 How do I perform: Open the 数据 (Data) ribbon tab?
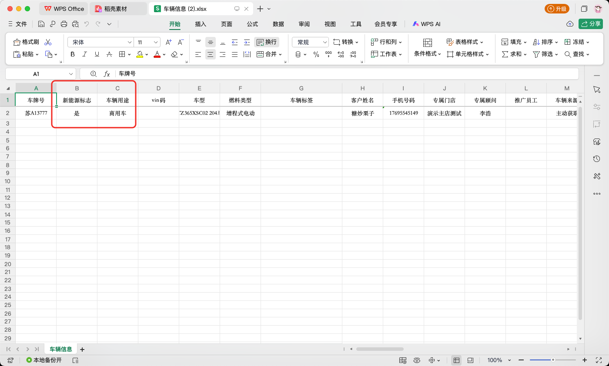278,24
